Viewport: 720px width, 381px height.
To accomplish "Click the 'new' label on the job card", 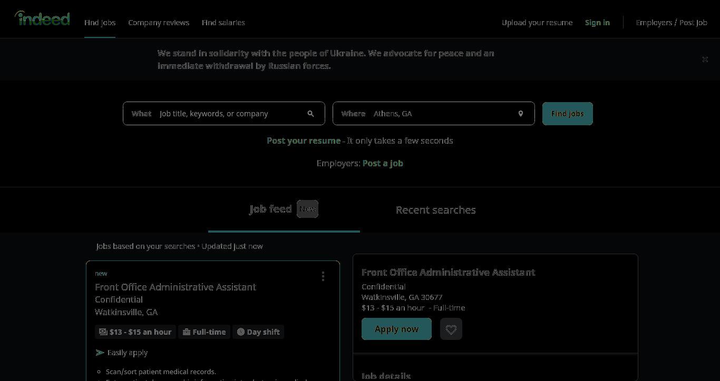I will [101, 273].
